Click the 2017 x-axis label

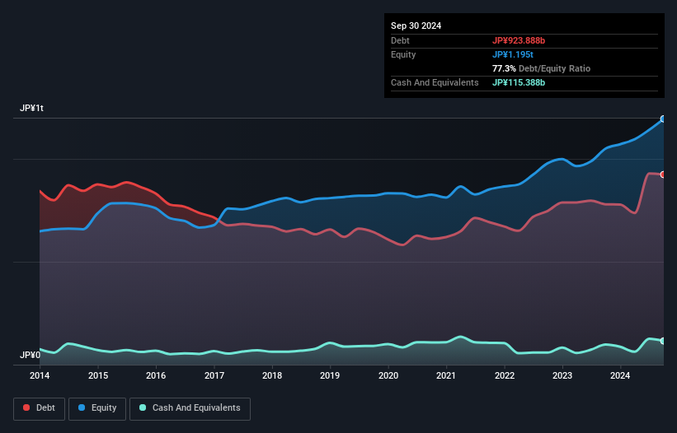214,375
